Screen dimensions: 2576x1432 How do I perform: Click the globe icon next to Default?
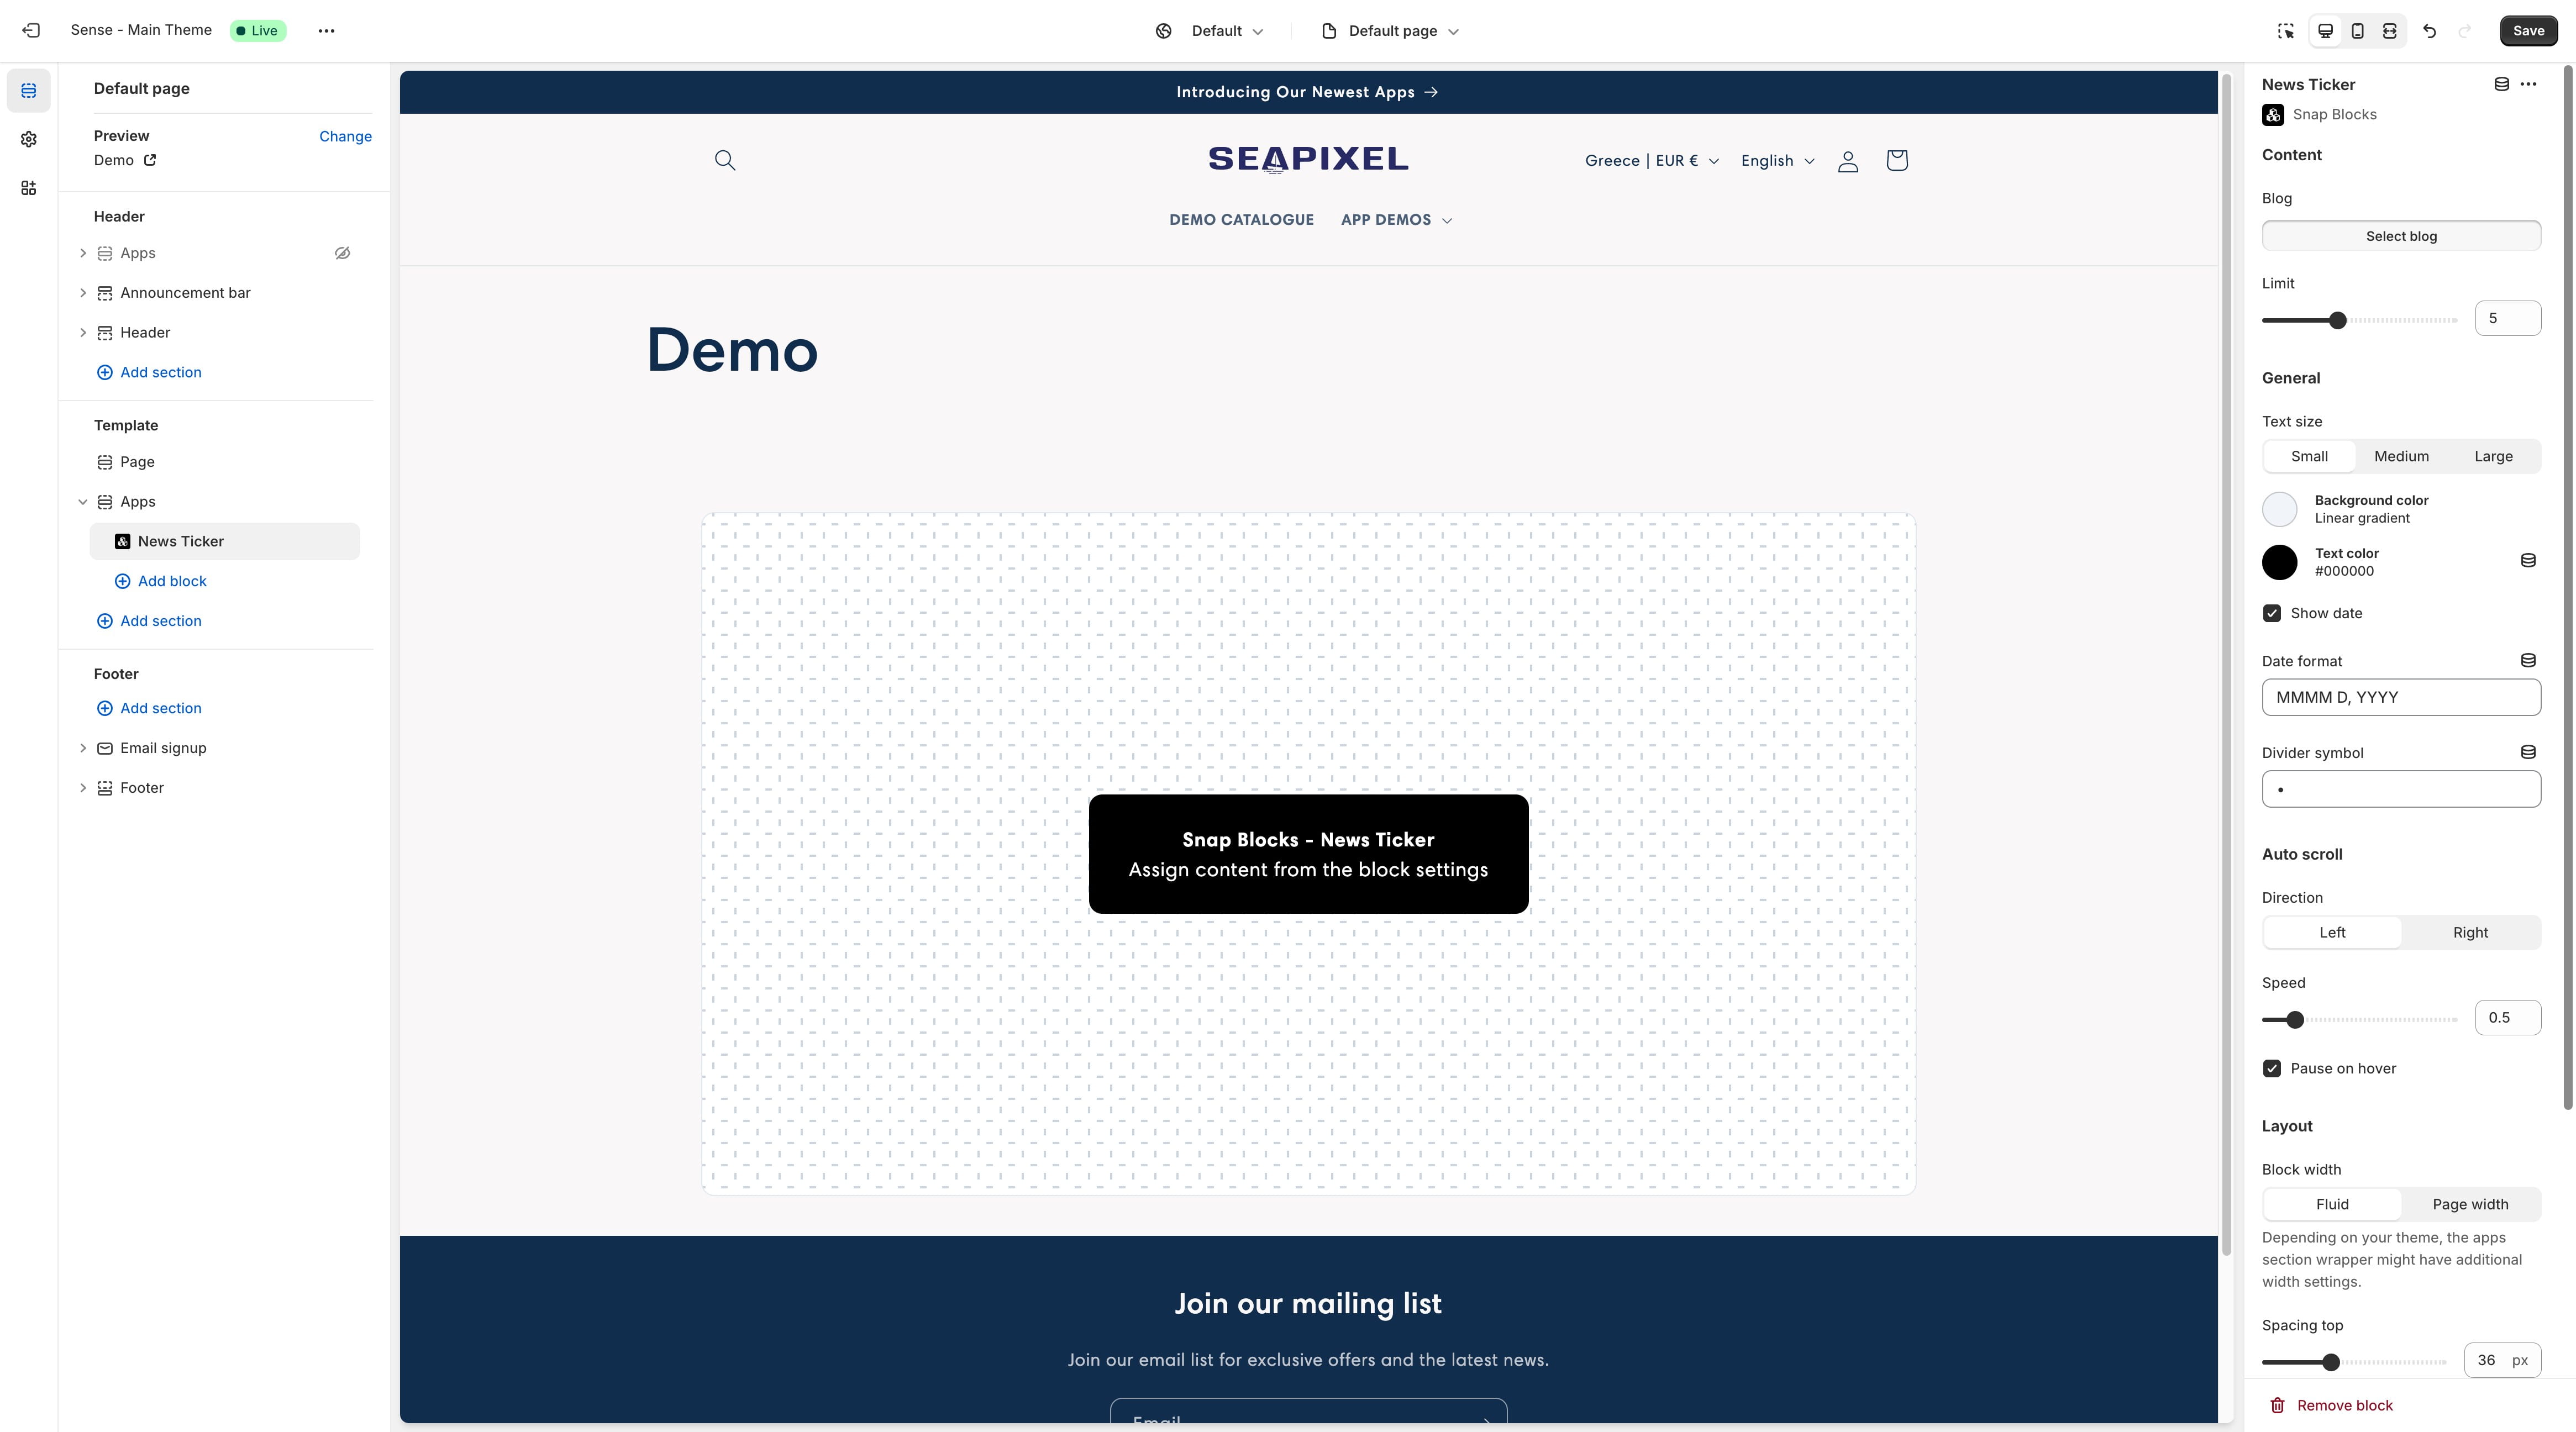click(1164, 31)
